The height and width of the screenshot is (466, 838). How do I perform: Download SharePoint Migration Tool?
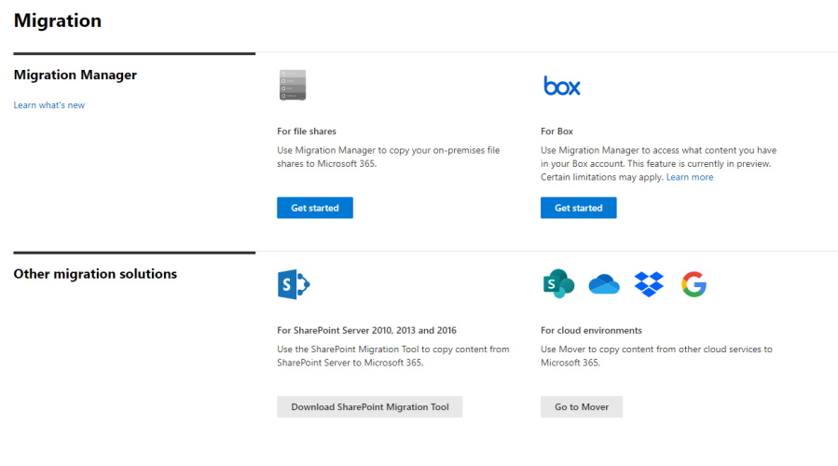click(369, 407)
